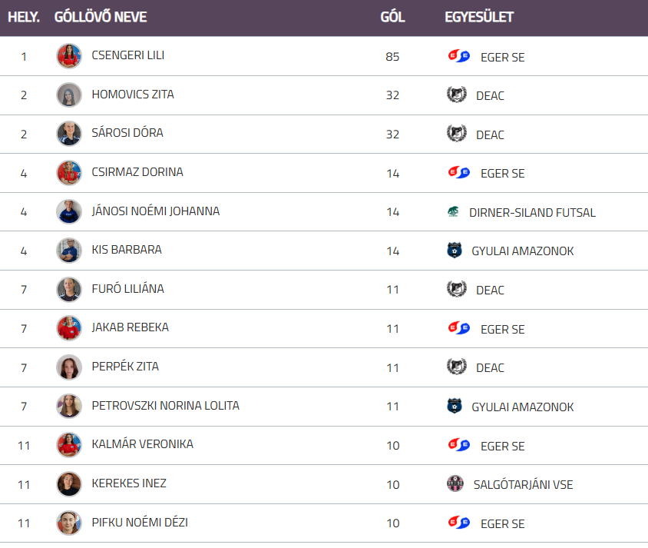Click Gyulai Amazonok badge beside Petrovszki Norina
The image size is (648, 548).
[x=455, y=406]
